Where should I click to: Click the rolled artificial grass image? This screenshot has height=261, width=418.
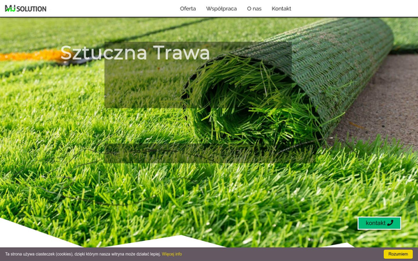coord(288,83)
